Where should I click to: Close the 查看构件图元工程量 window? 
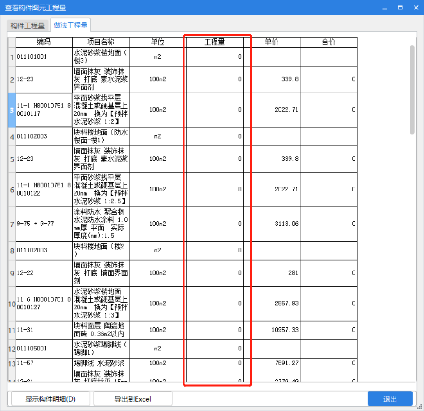(x=416, y=8)
